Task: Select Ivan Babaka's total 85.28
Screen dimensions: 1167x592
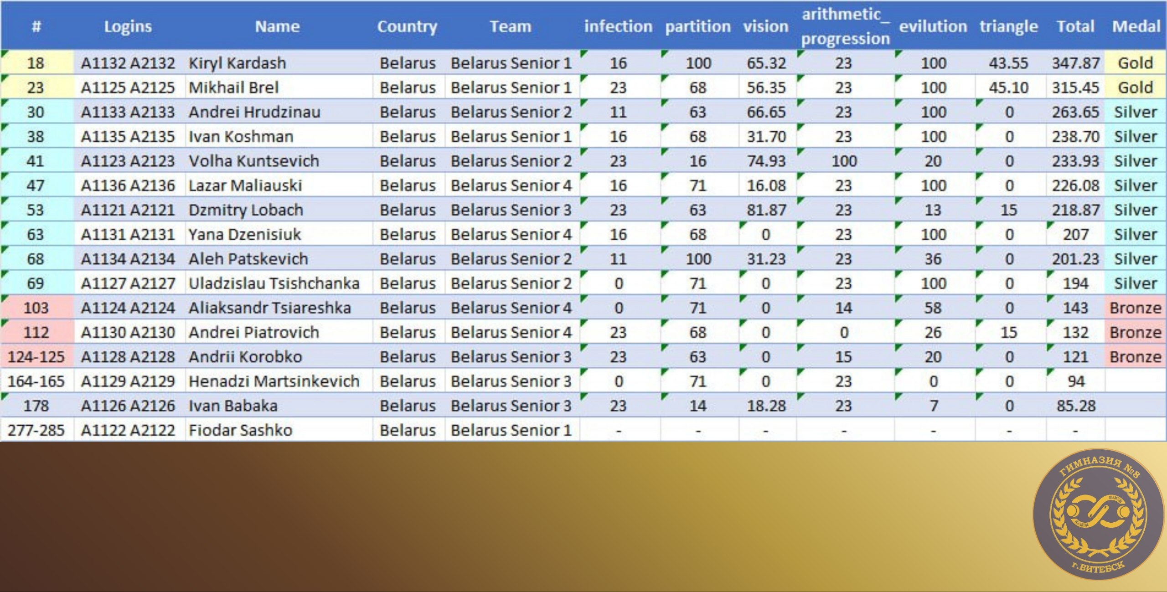Action: pos(1075,406)
